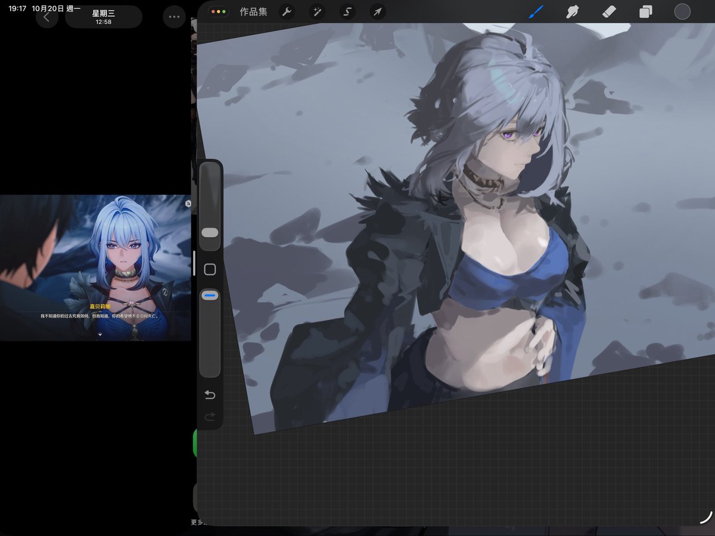
Task: Tap the back chevron in left app
Action: coord(47,17)
